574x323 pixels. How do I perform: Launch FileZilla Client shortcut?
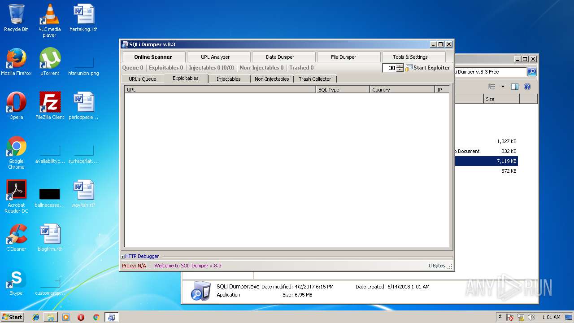(x=50, y=106)
